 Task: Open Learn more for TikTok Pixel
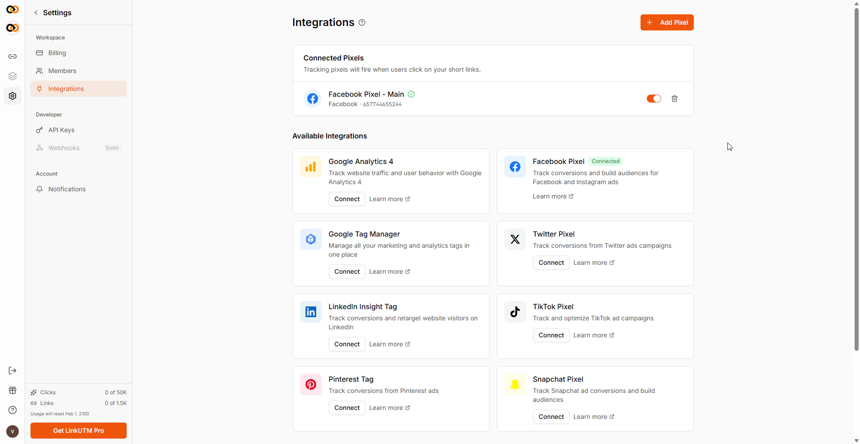tap(594, 335)
